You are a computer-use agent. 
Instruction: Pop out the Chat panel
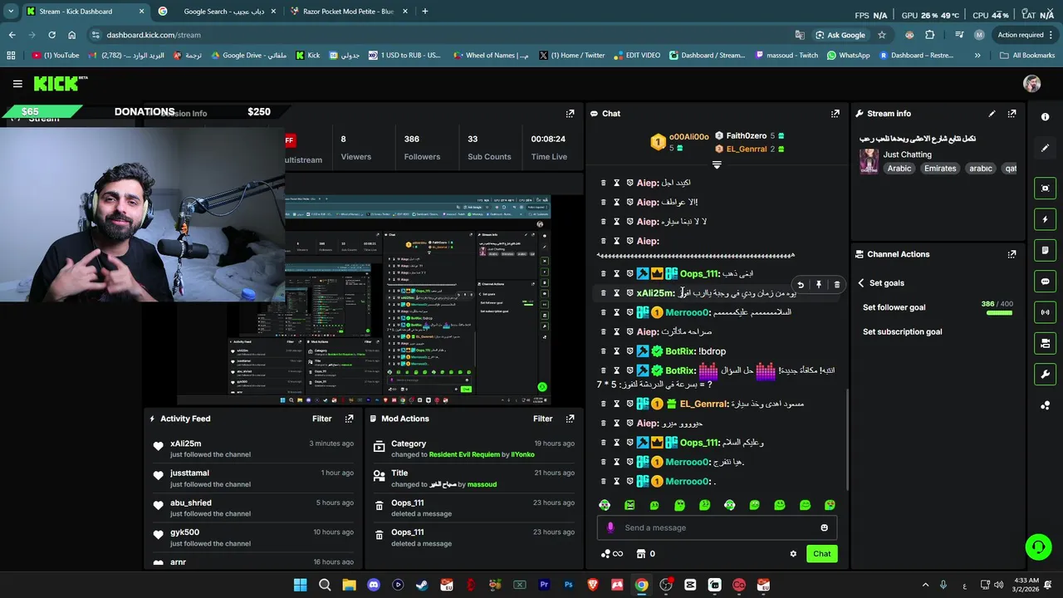pos(835,114)
